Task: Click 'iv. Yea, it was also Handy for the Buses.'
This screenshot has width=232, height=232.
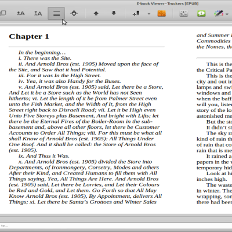Action: 70,81
